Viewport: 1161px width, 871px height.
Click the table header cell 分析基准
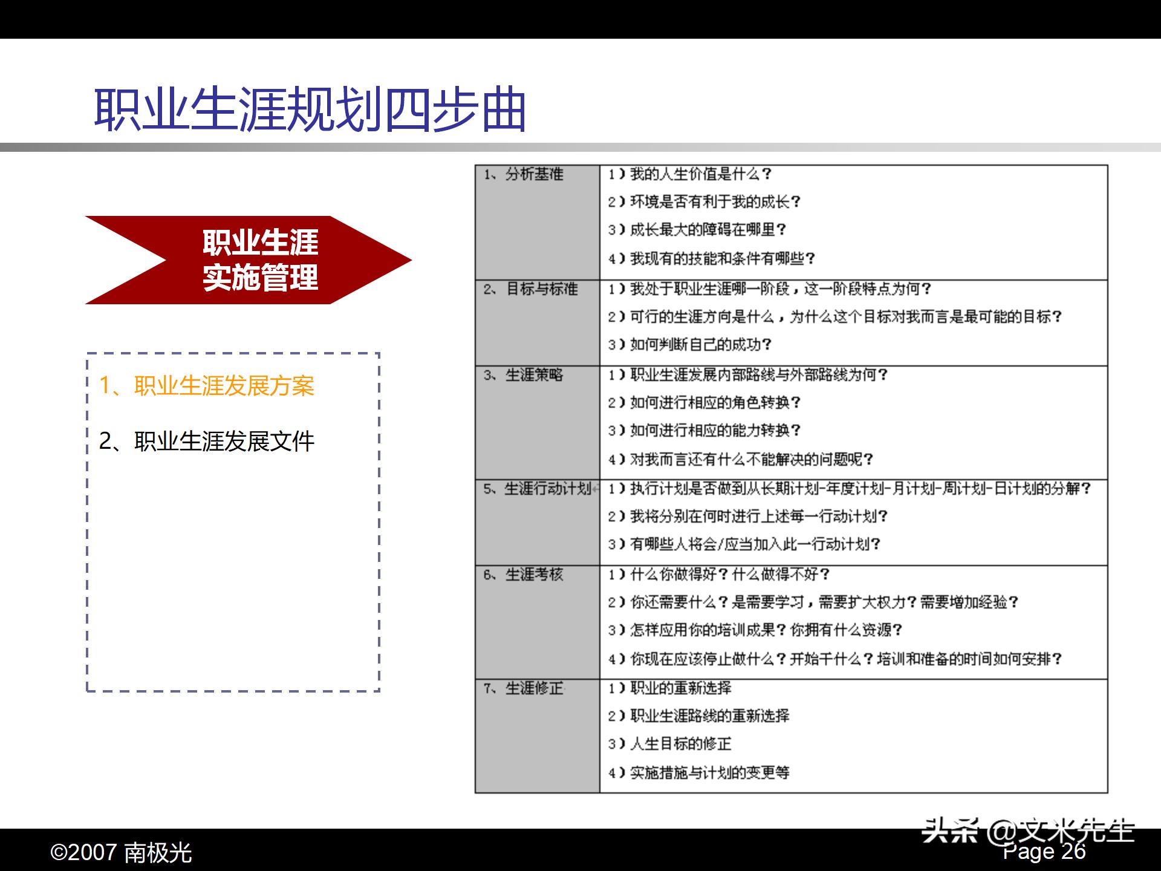(x=525, y=174)
